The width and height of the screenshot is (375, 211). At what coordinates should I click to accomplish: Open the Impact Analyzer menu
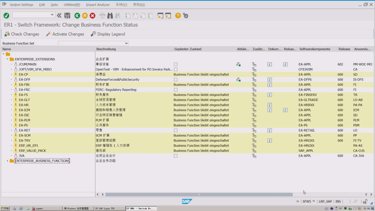coord(98,5)
